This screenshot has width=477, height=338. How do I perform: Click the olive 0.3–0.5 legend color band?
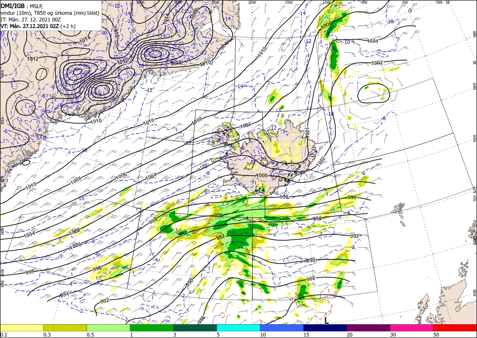[x=65, y=328]
